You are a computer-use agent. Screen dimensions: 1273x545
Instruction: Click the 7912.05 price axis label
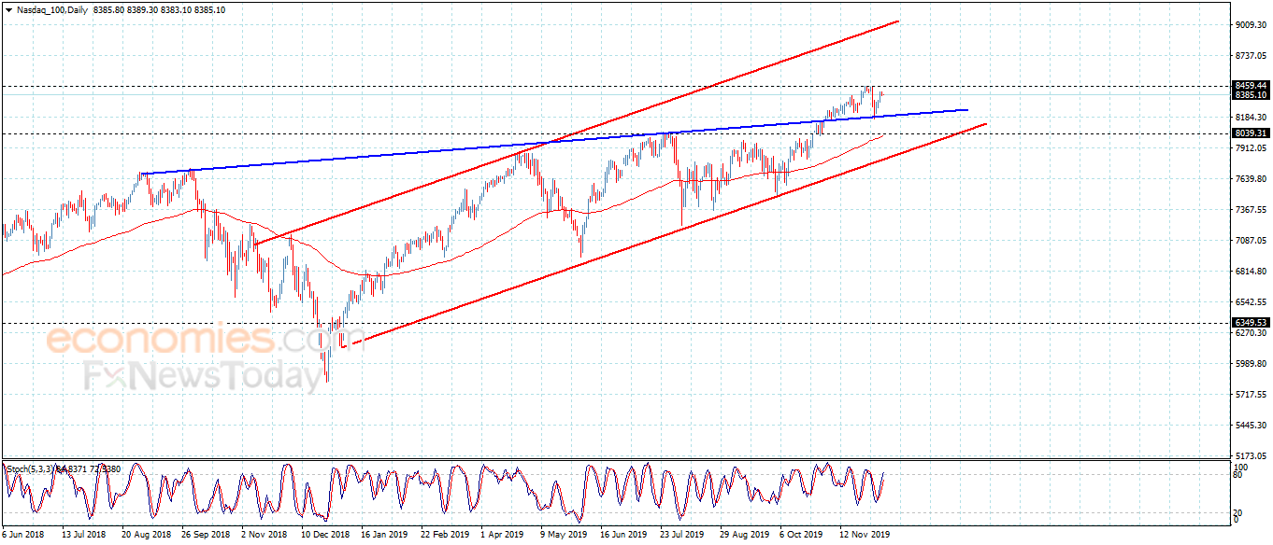[1250, 148]
